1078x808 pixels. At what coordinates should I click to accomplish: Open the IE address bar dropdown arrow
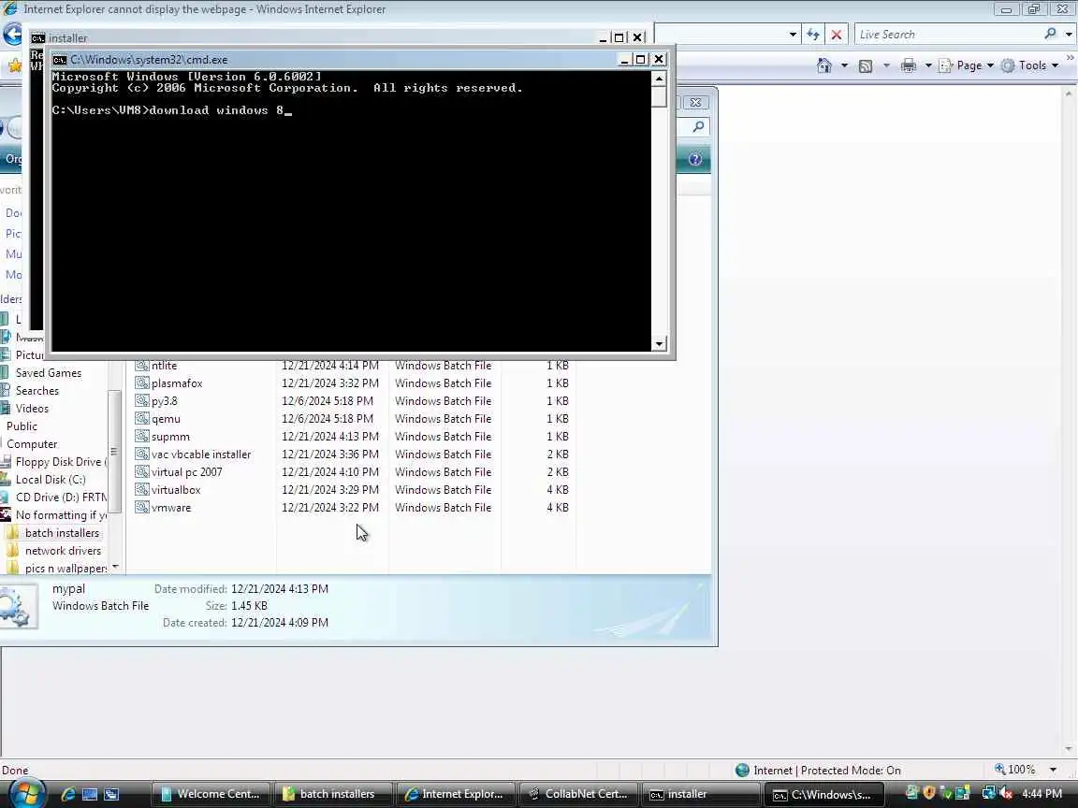(793, 35)
